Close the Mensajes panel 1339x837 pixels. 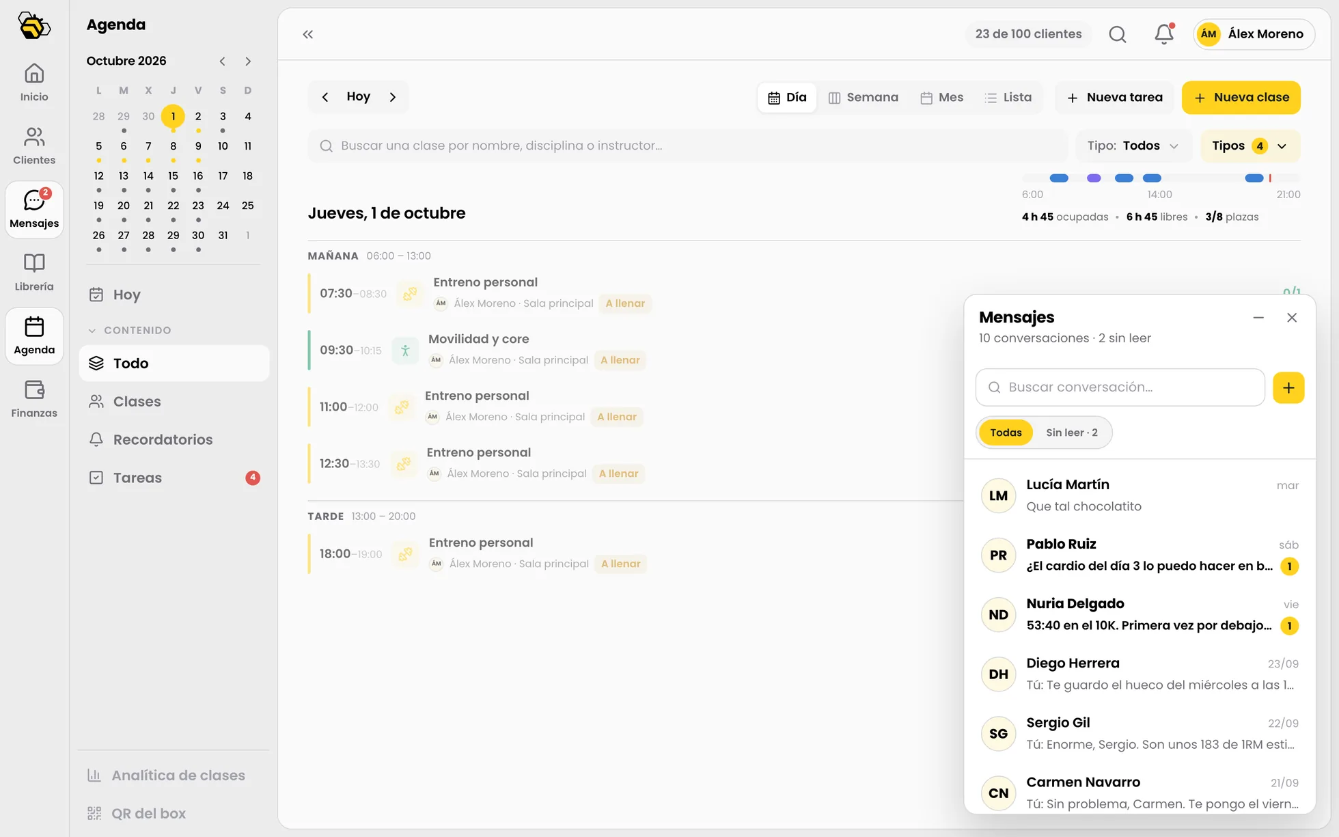1292,318
